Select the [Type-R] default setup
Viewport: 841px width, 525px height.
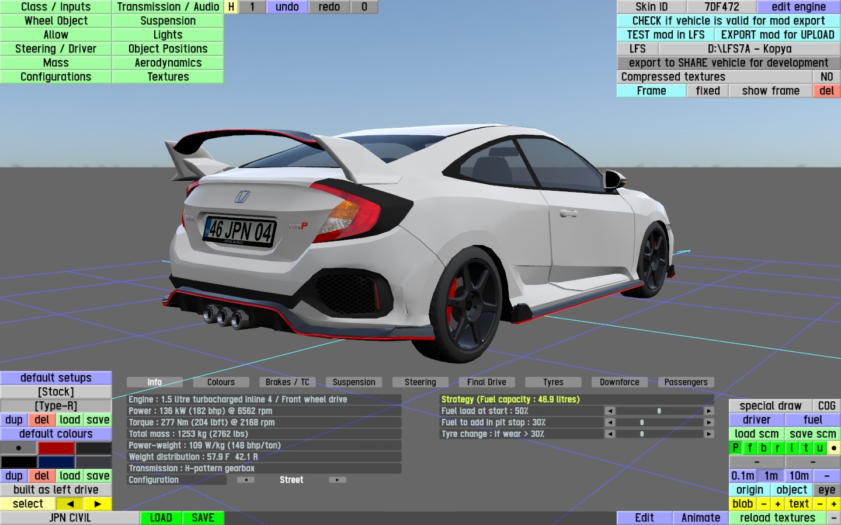click(x=56, y=406)
